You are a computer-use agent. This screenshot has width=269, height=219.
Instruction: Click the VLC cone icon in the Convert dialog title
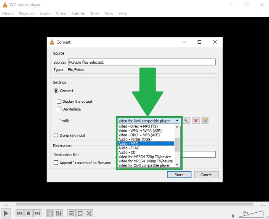(52, 42)
